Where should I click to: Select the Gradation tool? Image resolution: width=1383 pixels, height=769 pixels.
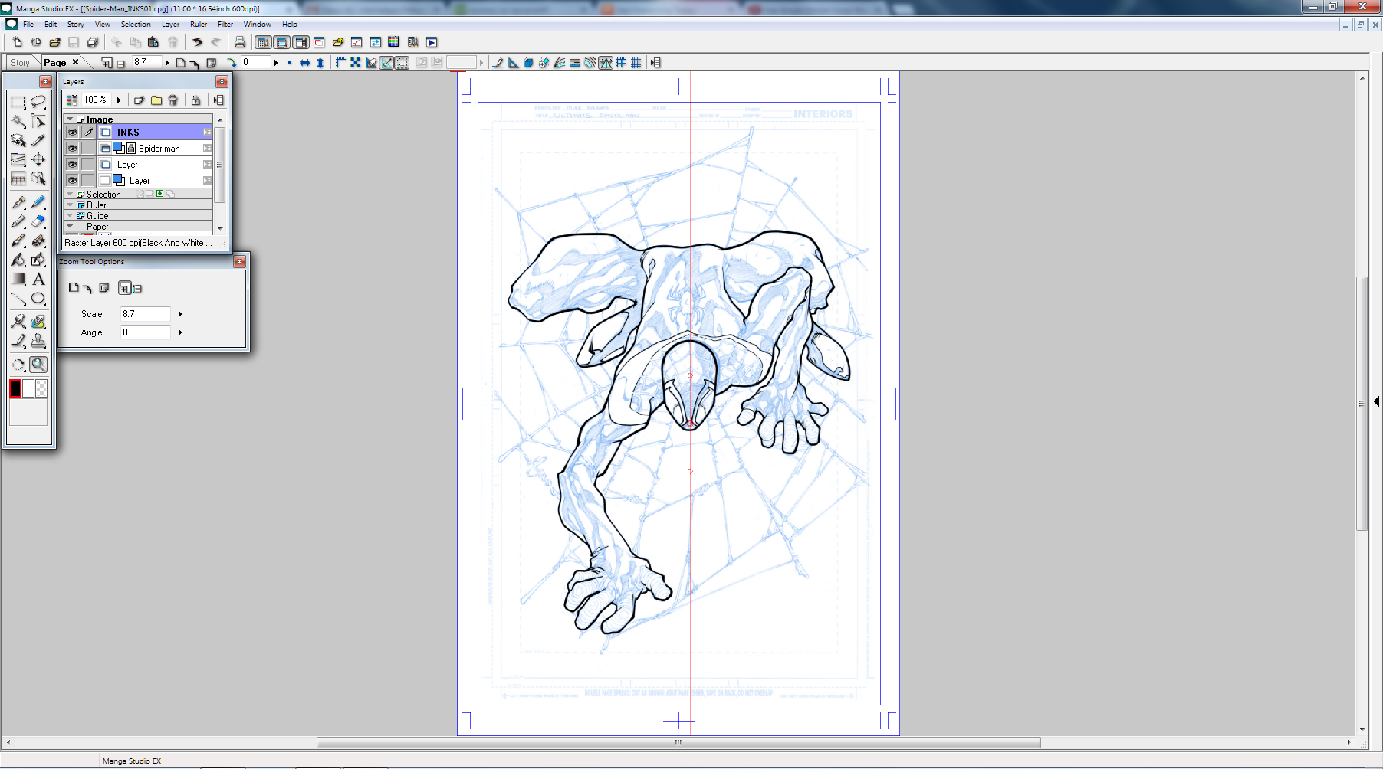[18, 280]
